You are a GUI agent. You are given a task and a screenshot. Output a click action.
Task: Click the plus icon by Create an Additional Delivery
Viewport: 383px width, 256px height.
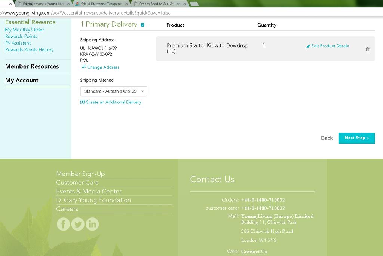[82, 102]
